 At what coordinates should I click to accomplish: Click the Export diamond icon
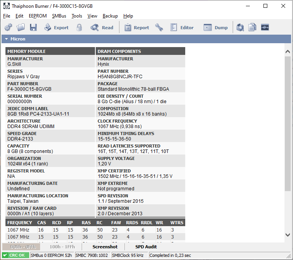(x=47, y=27)
